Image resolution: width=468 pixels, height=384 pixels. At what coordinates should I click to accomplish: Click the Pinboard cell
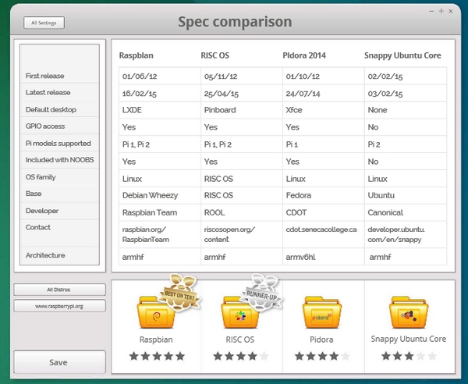pos(242,110)
